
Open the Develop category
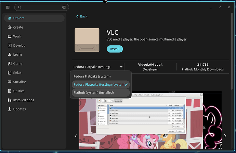34,46
